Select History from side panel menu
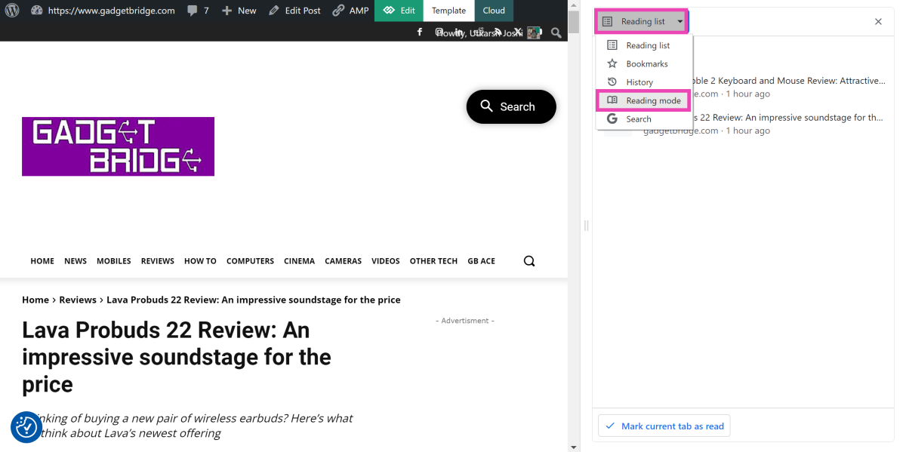906x452 pixels. pos(644,81)
